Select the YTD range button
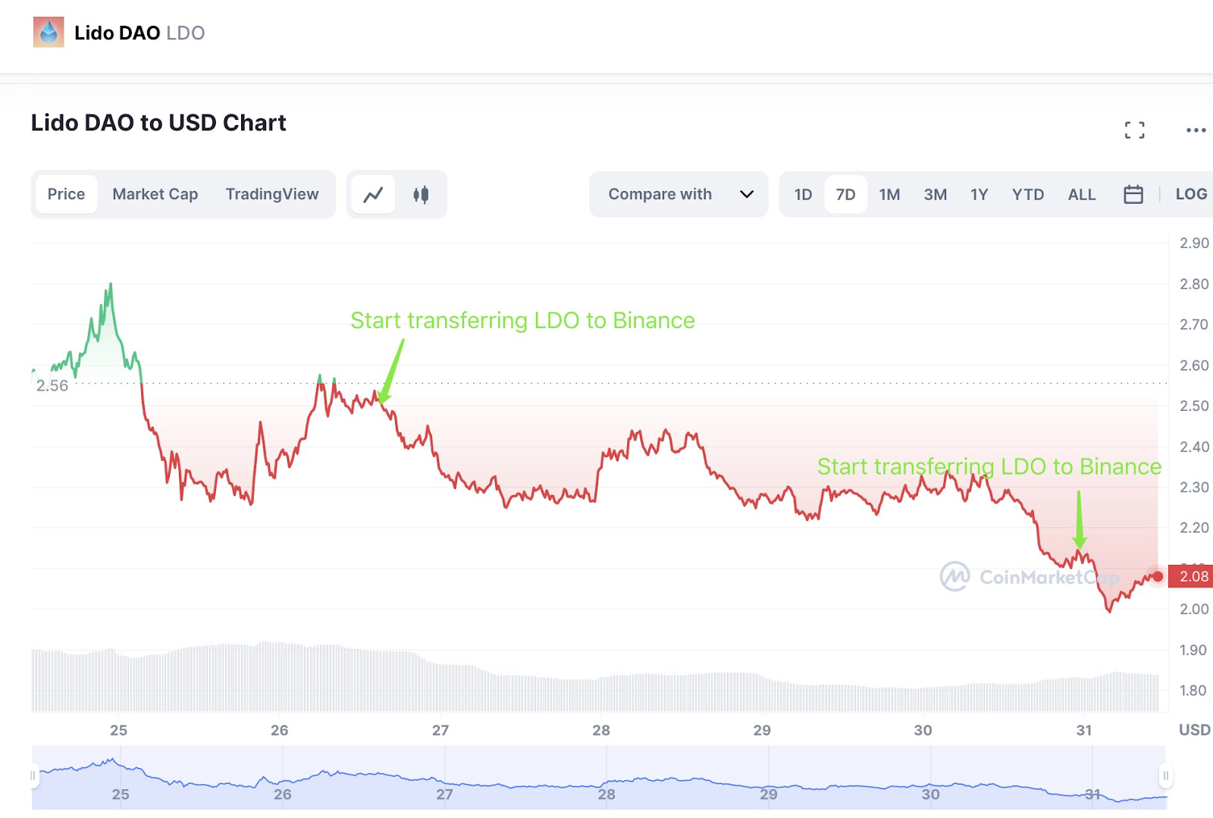The height and width of the screenshot is (818, 1213). 1027,195
